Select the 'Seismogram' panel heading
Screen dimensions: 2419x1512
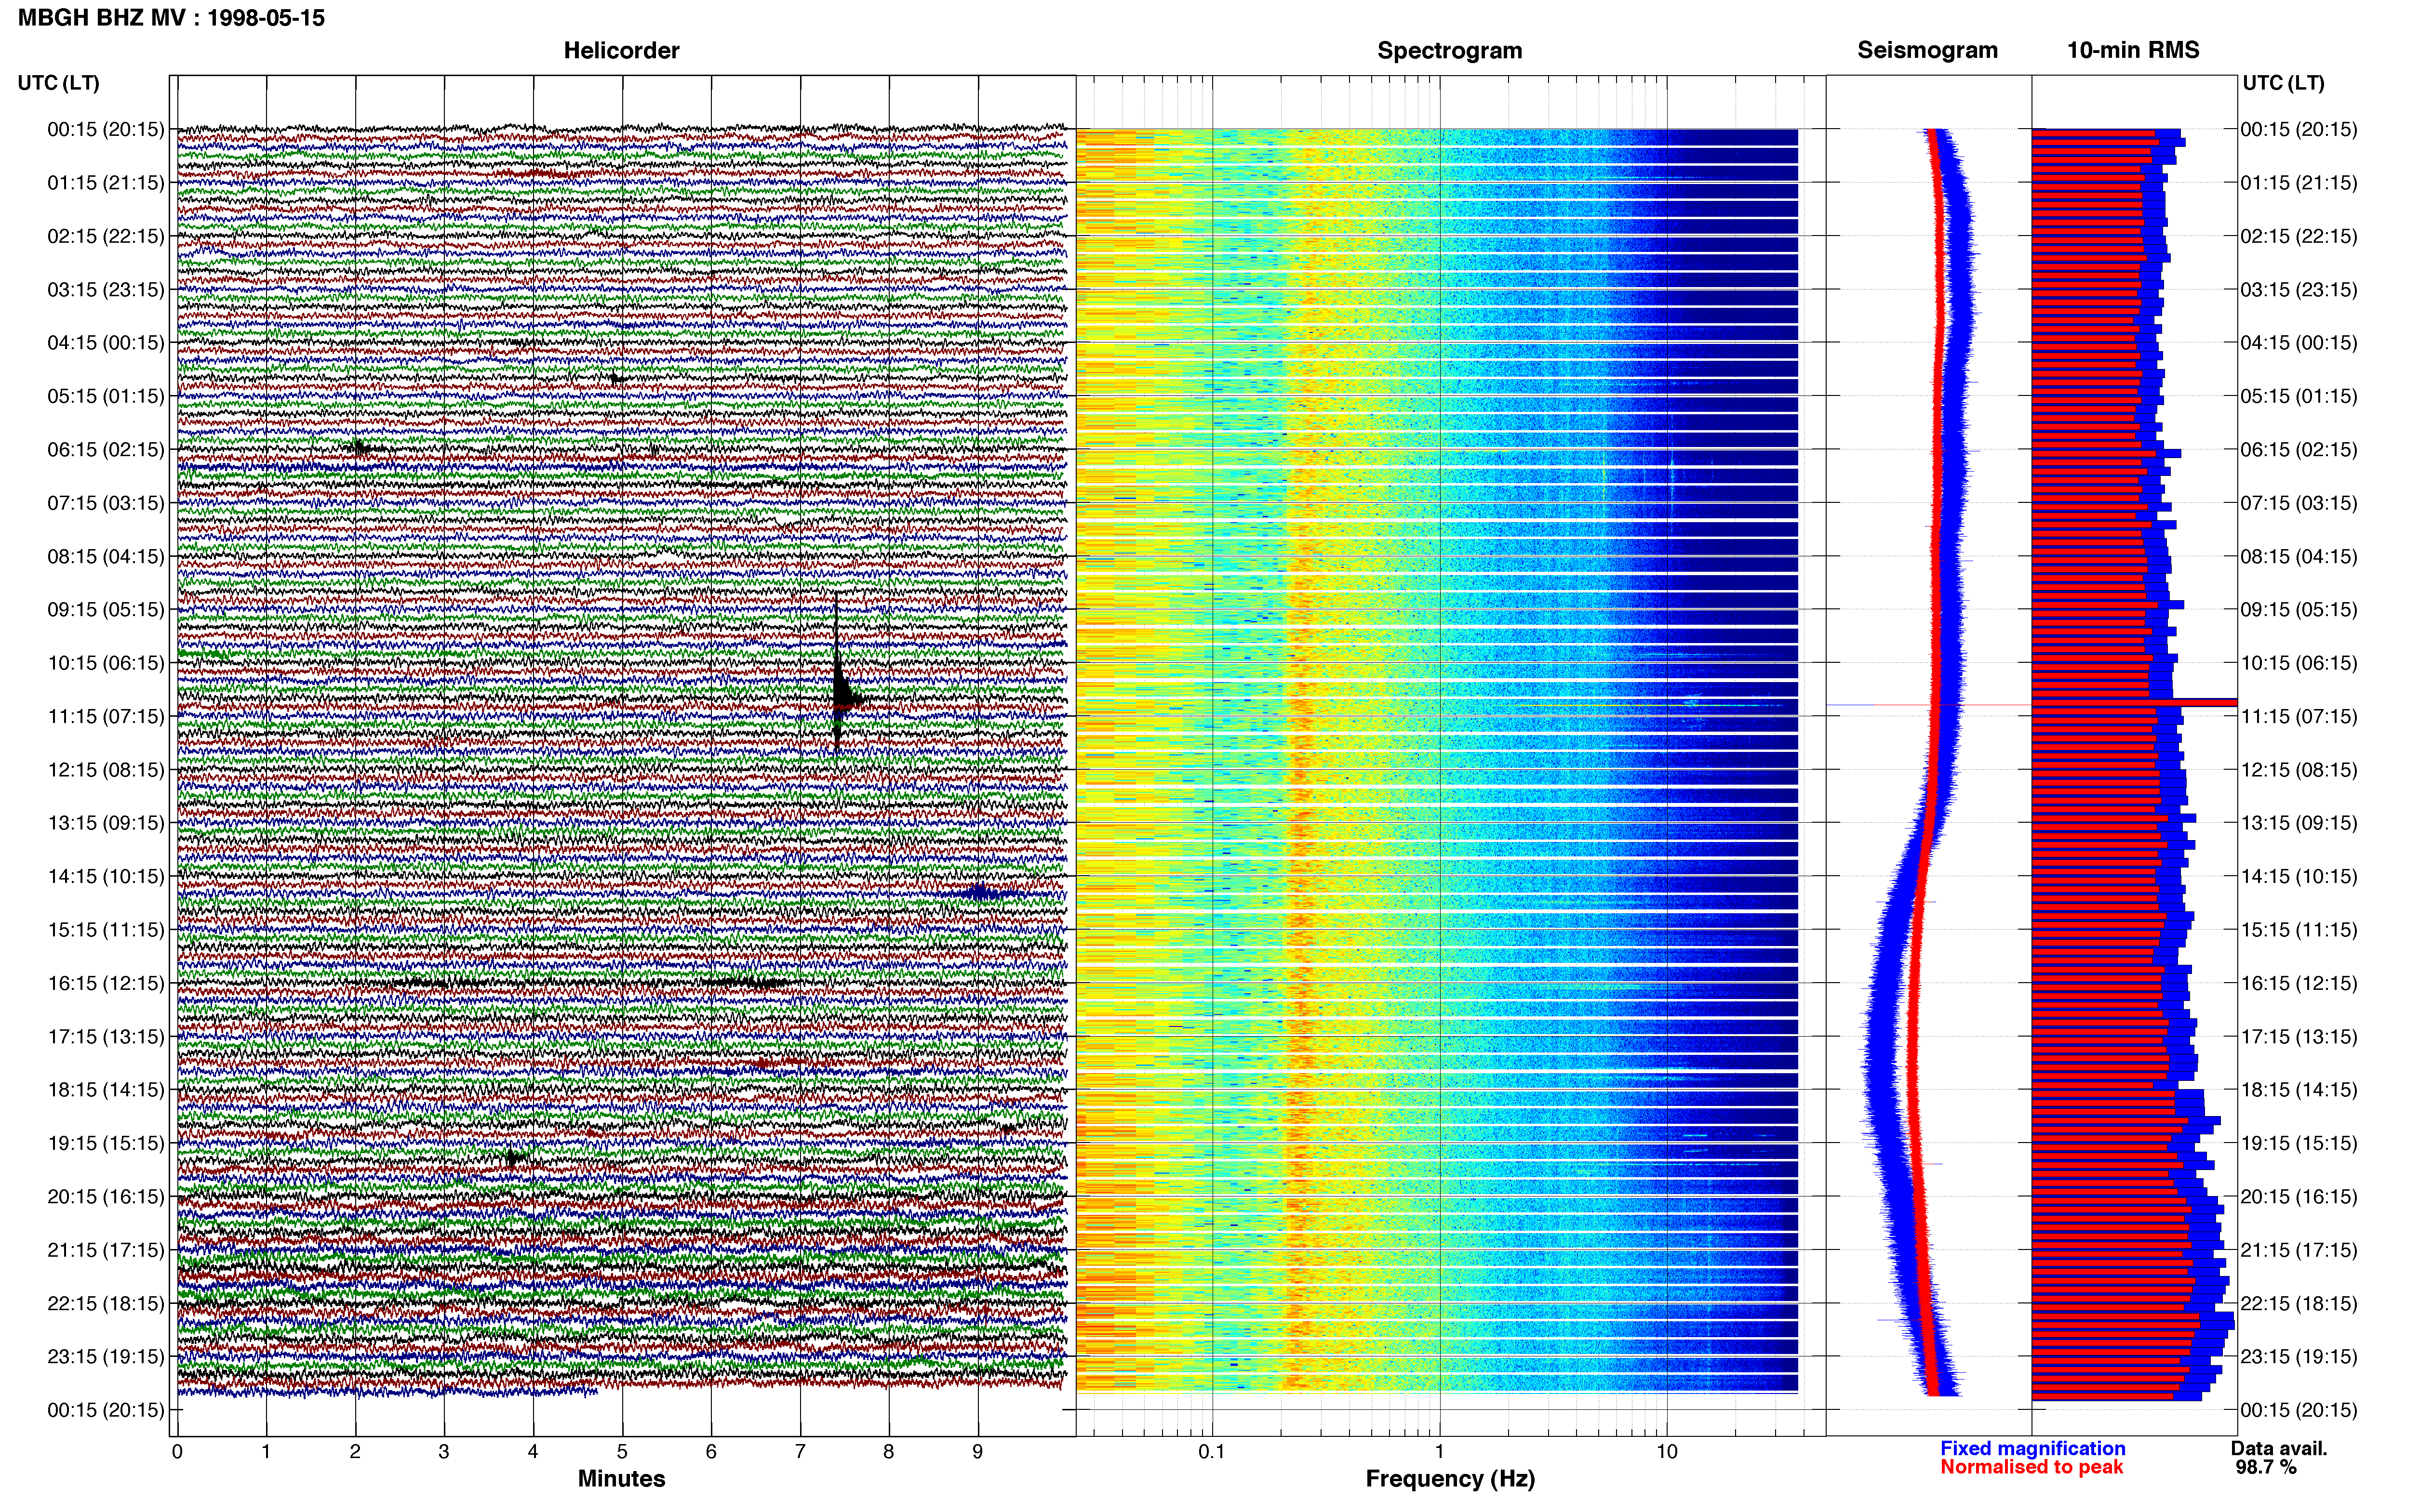(x=1927, y=50)
